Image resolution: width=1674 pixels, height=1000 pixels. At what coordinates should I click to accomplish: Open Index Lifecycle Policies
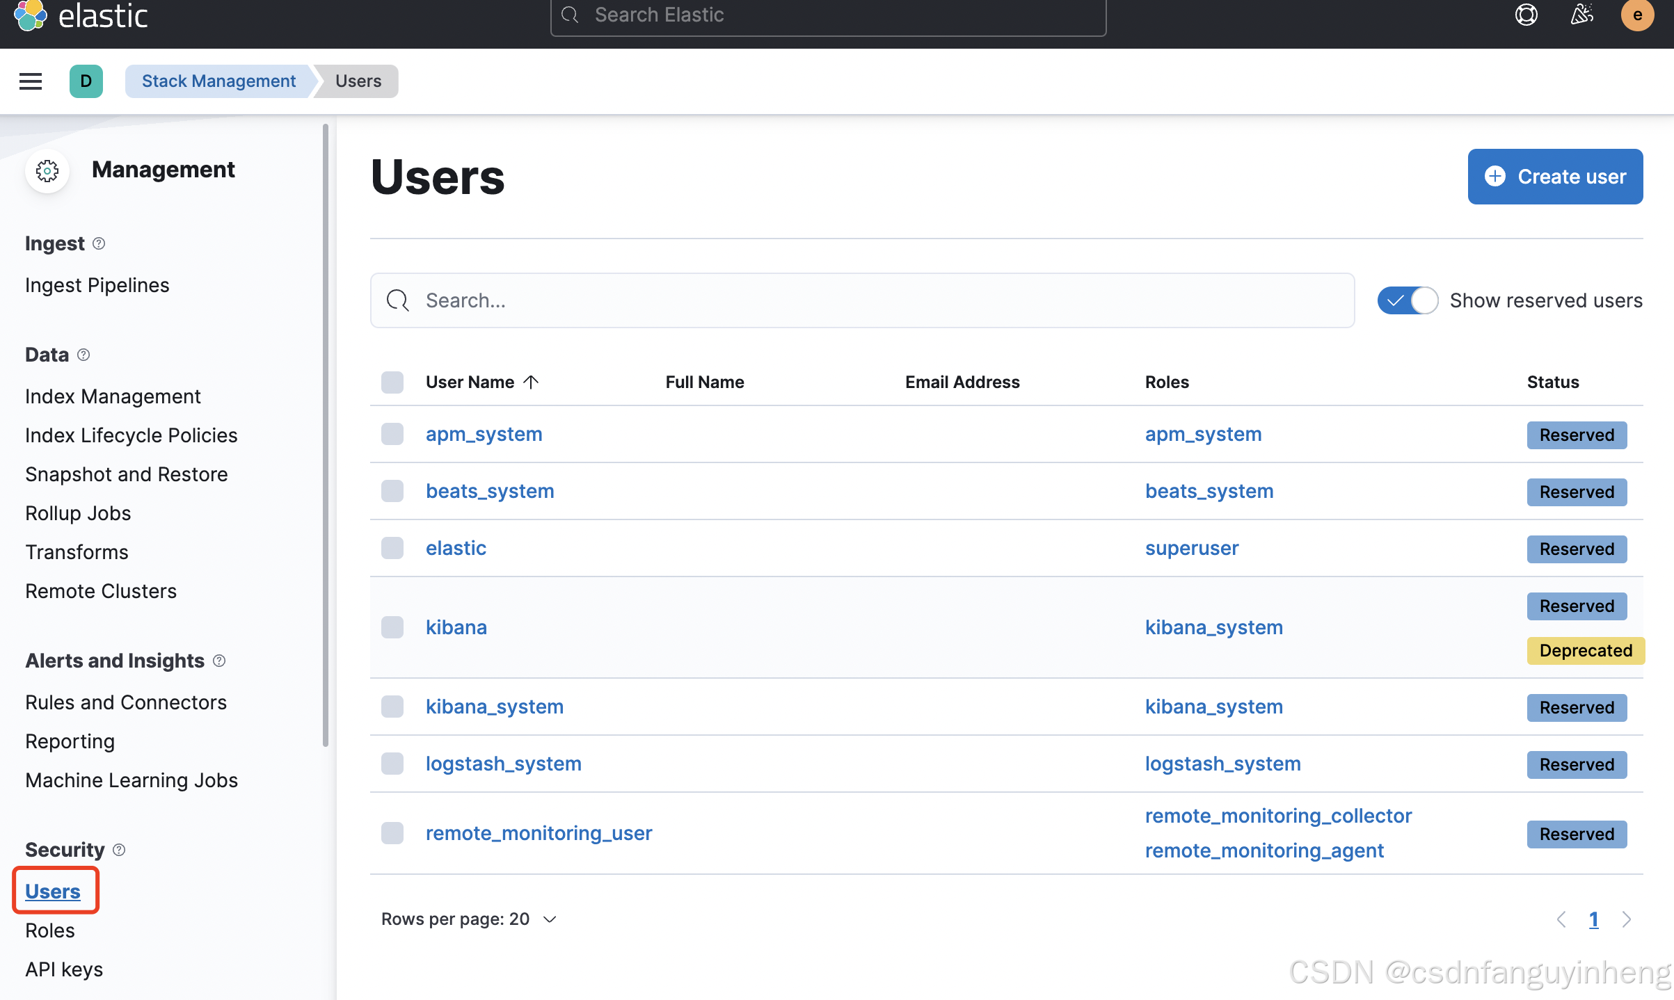click(x=131, y=435)
